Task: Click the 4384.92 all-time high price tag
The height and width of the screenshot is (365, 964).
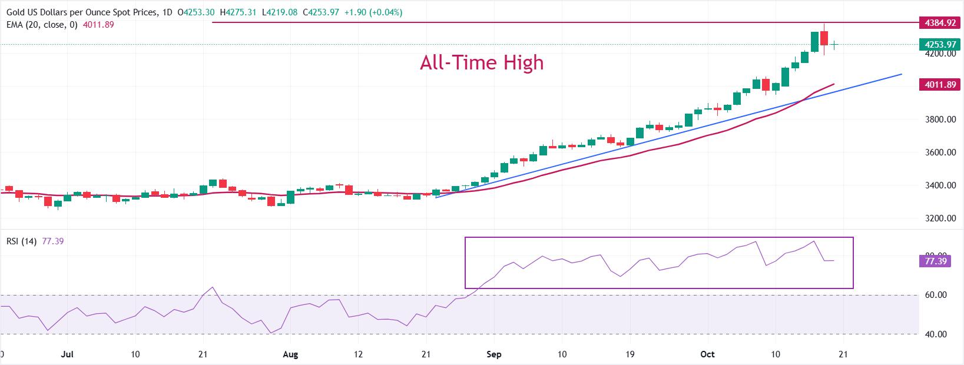Action: pos(940,23)
